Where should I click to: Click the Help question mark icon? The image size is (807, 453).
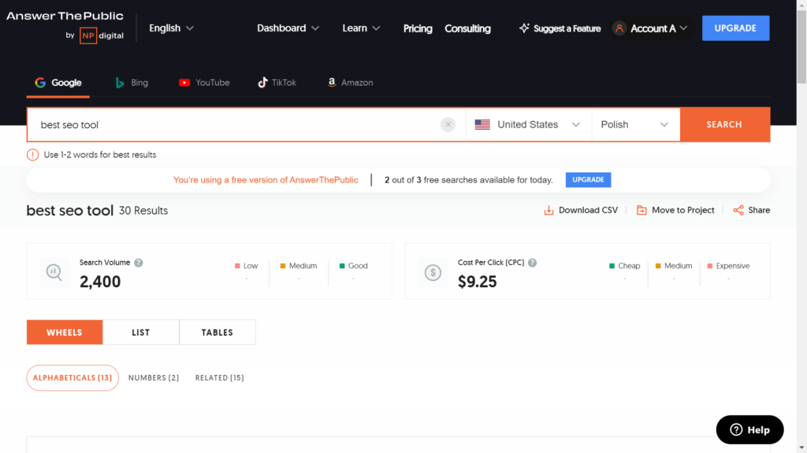(737, 429)
